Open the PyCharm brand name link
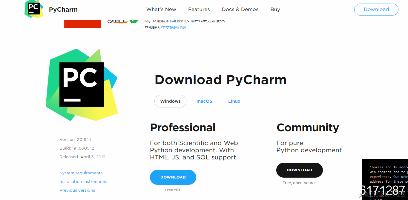 point(63,10)
